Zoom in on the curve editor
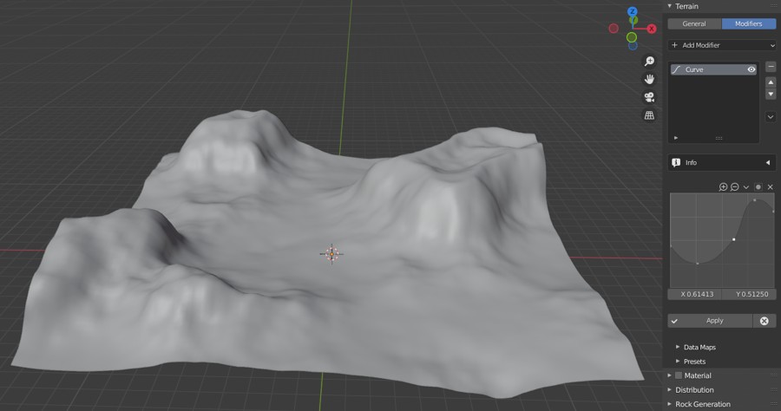The image size is (781, 411). (x=723, y=187)
